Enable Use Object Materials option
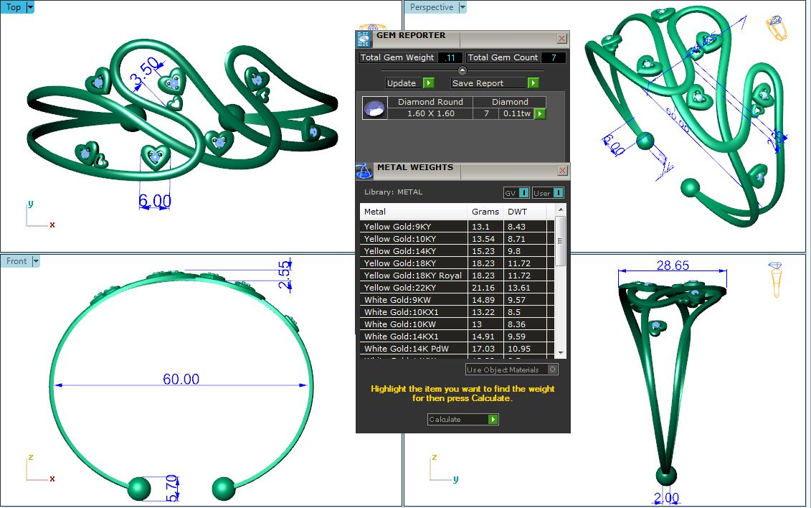Image resolution: width=811 pixels, height=508 pixels. click(551, 370)
